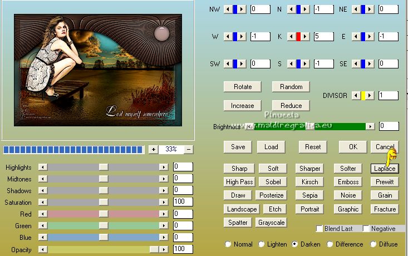408x256 pixels.
Task: Apply the Sepia preset
Action: point(309,195)
